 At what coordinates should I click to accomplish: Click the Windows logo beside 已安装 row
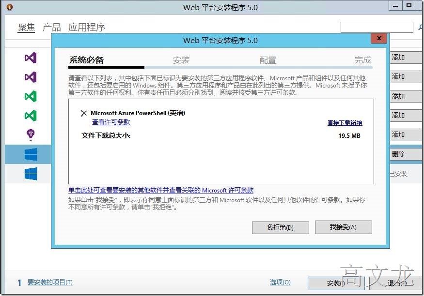[31, 174]
